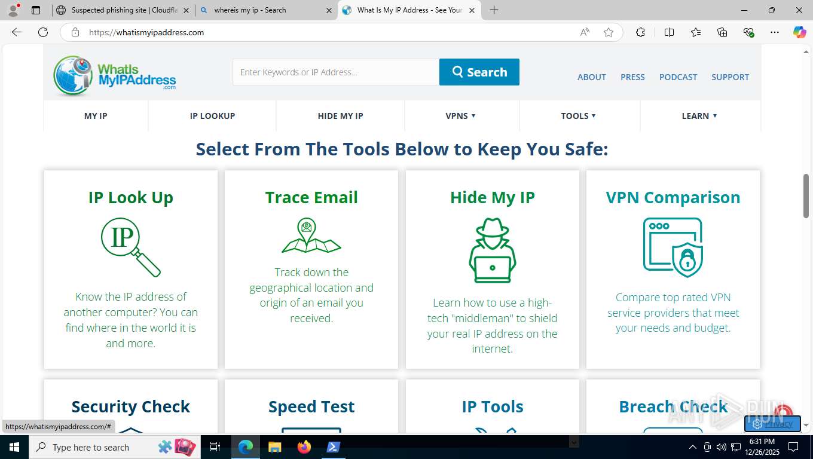This screenshot has height=459, width=813.
Task: Click the keywords or IP address field
Action: 336,72
